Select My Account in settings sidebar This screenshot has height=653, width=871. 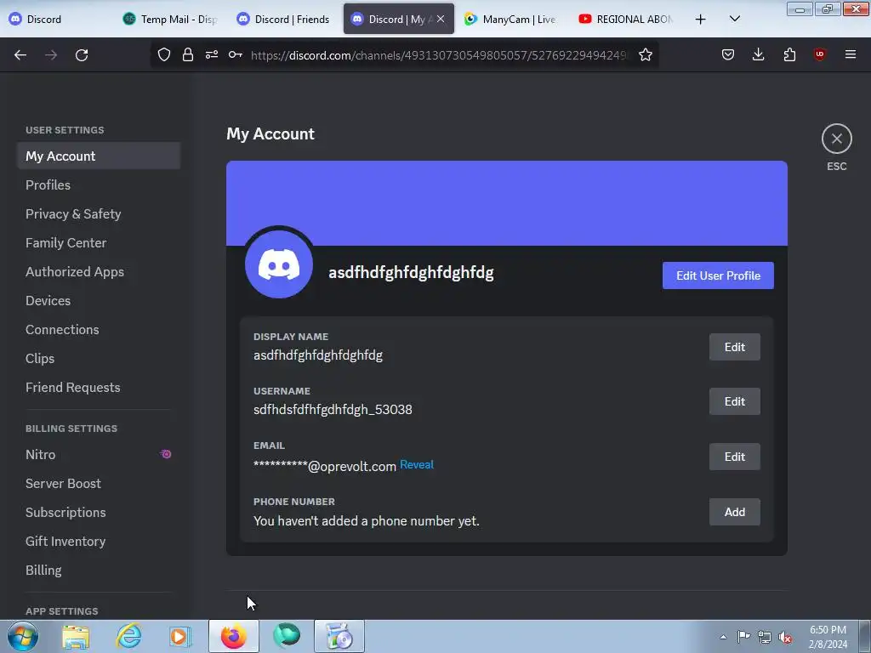(x=99, y=156)
